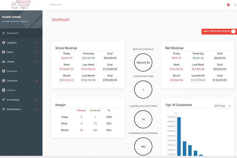The height and width of the screenshot is (158, 237).
Task: Select Dashboard in the sidebar menu
Action: pos(21,33)
